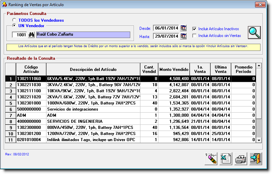272x174 pixels.
Task: Uncheck Incluir Artículos Inactivos checkbox
Action: click(194, 29)
